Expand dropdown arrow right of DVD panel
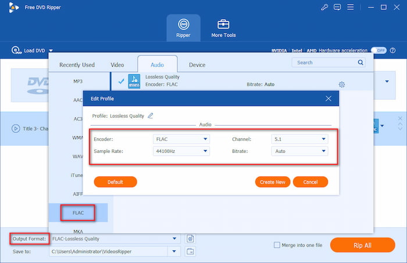 pyautogui.click(x=387, y=82)
